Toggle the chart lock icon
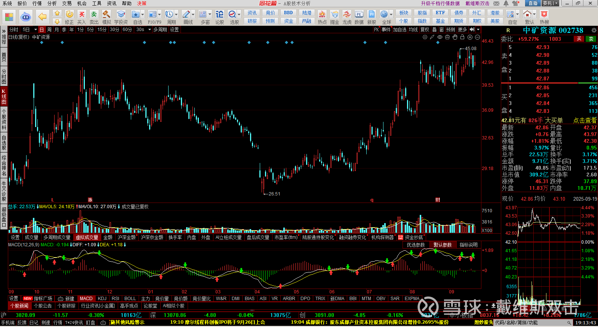 click(462, 37)
